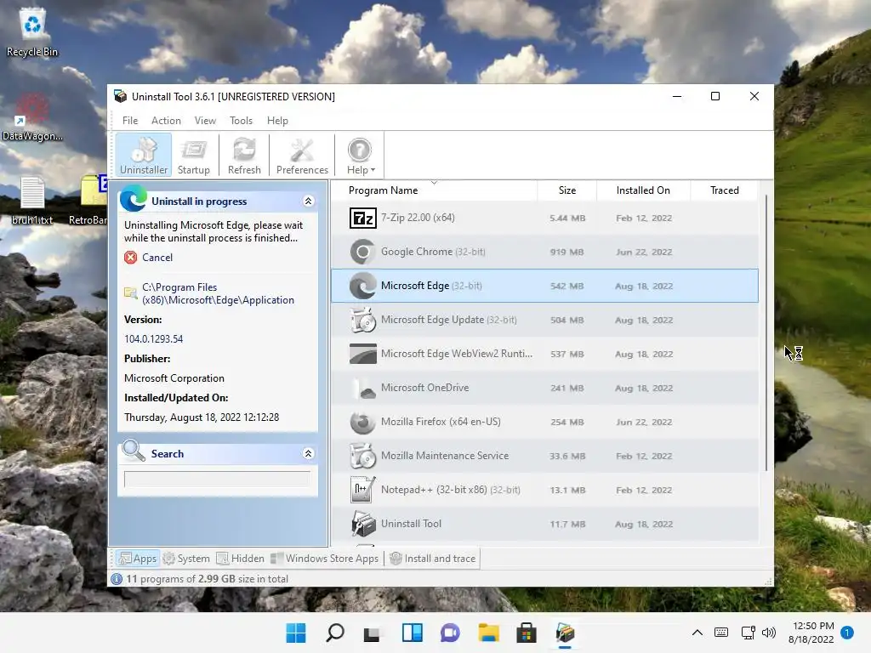Click the program list vertical scrollbar
Viewport: 871px width, 653px height.
click(x=766, y=333)
